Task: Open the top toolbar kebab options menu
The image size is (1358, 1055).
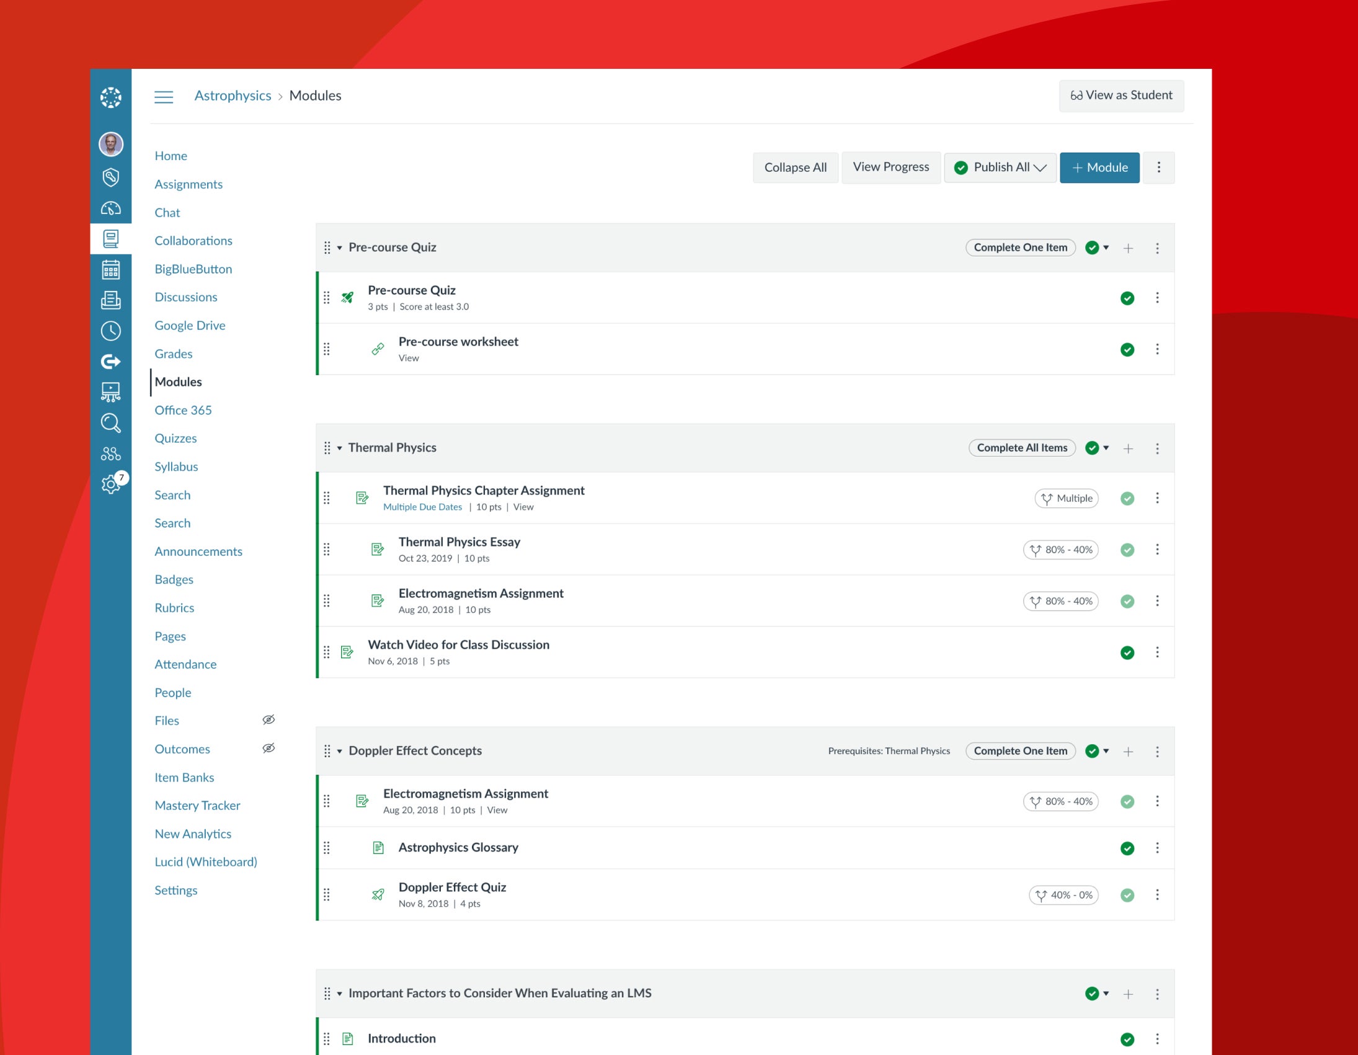Action: (1158, 167)
